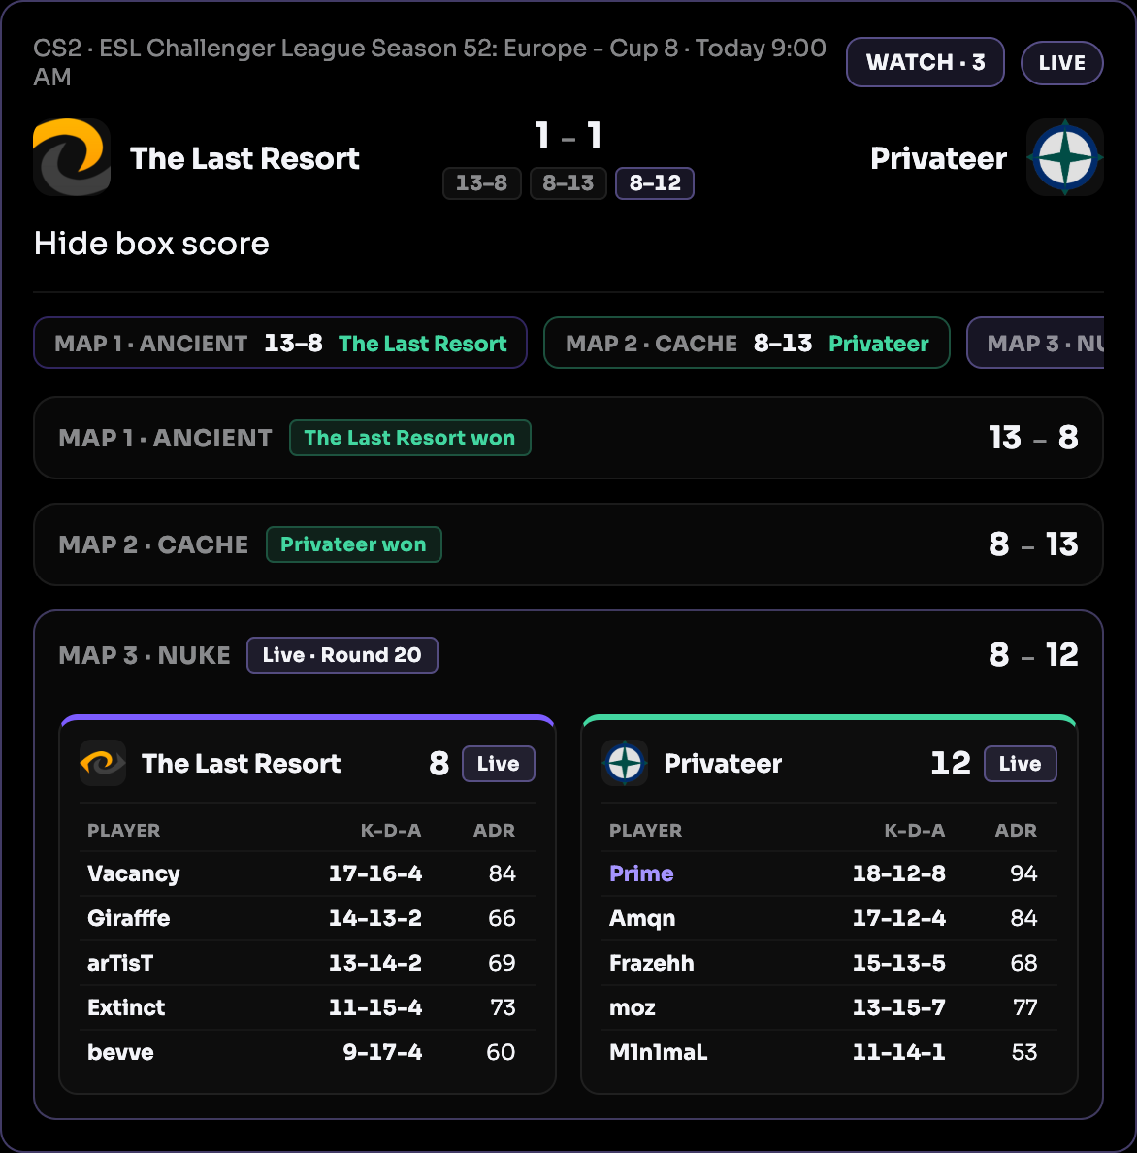This screenshot has width=1137, height=1153.
Task: Switch to Map 1 Ancient tab
Action: tap(280, 343)
